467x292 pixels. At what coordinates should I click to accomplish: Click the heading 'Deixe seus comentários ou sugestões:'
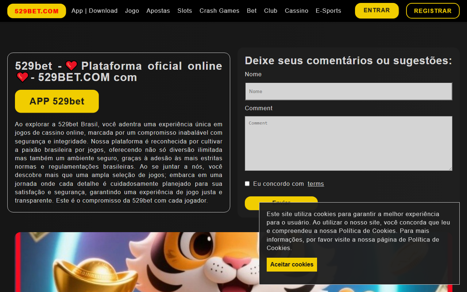click(x=348, y=61)
